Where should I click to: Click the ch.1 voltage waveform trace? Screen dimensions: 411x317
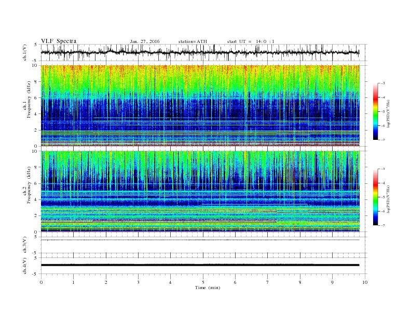[x=200, y=52]
